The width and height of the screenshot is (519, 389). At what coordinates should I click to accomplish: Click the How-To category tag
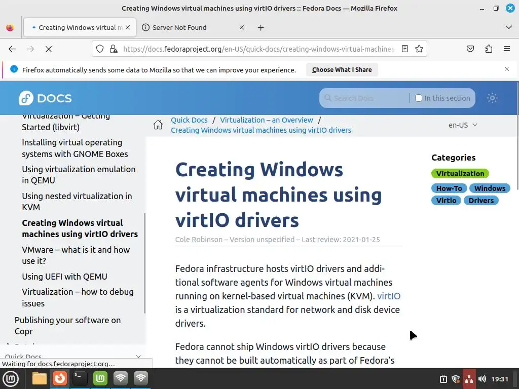(x=449, y=188)
